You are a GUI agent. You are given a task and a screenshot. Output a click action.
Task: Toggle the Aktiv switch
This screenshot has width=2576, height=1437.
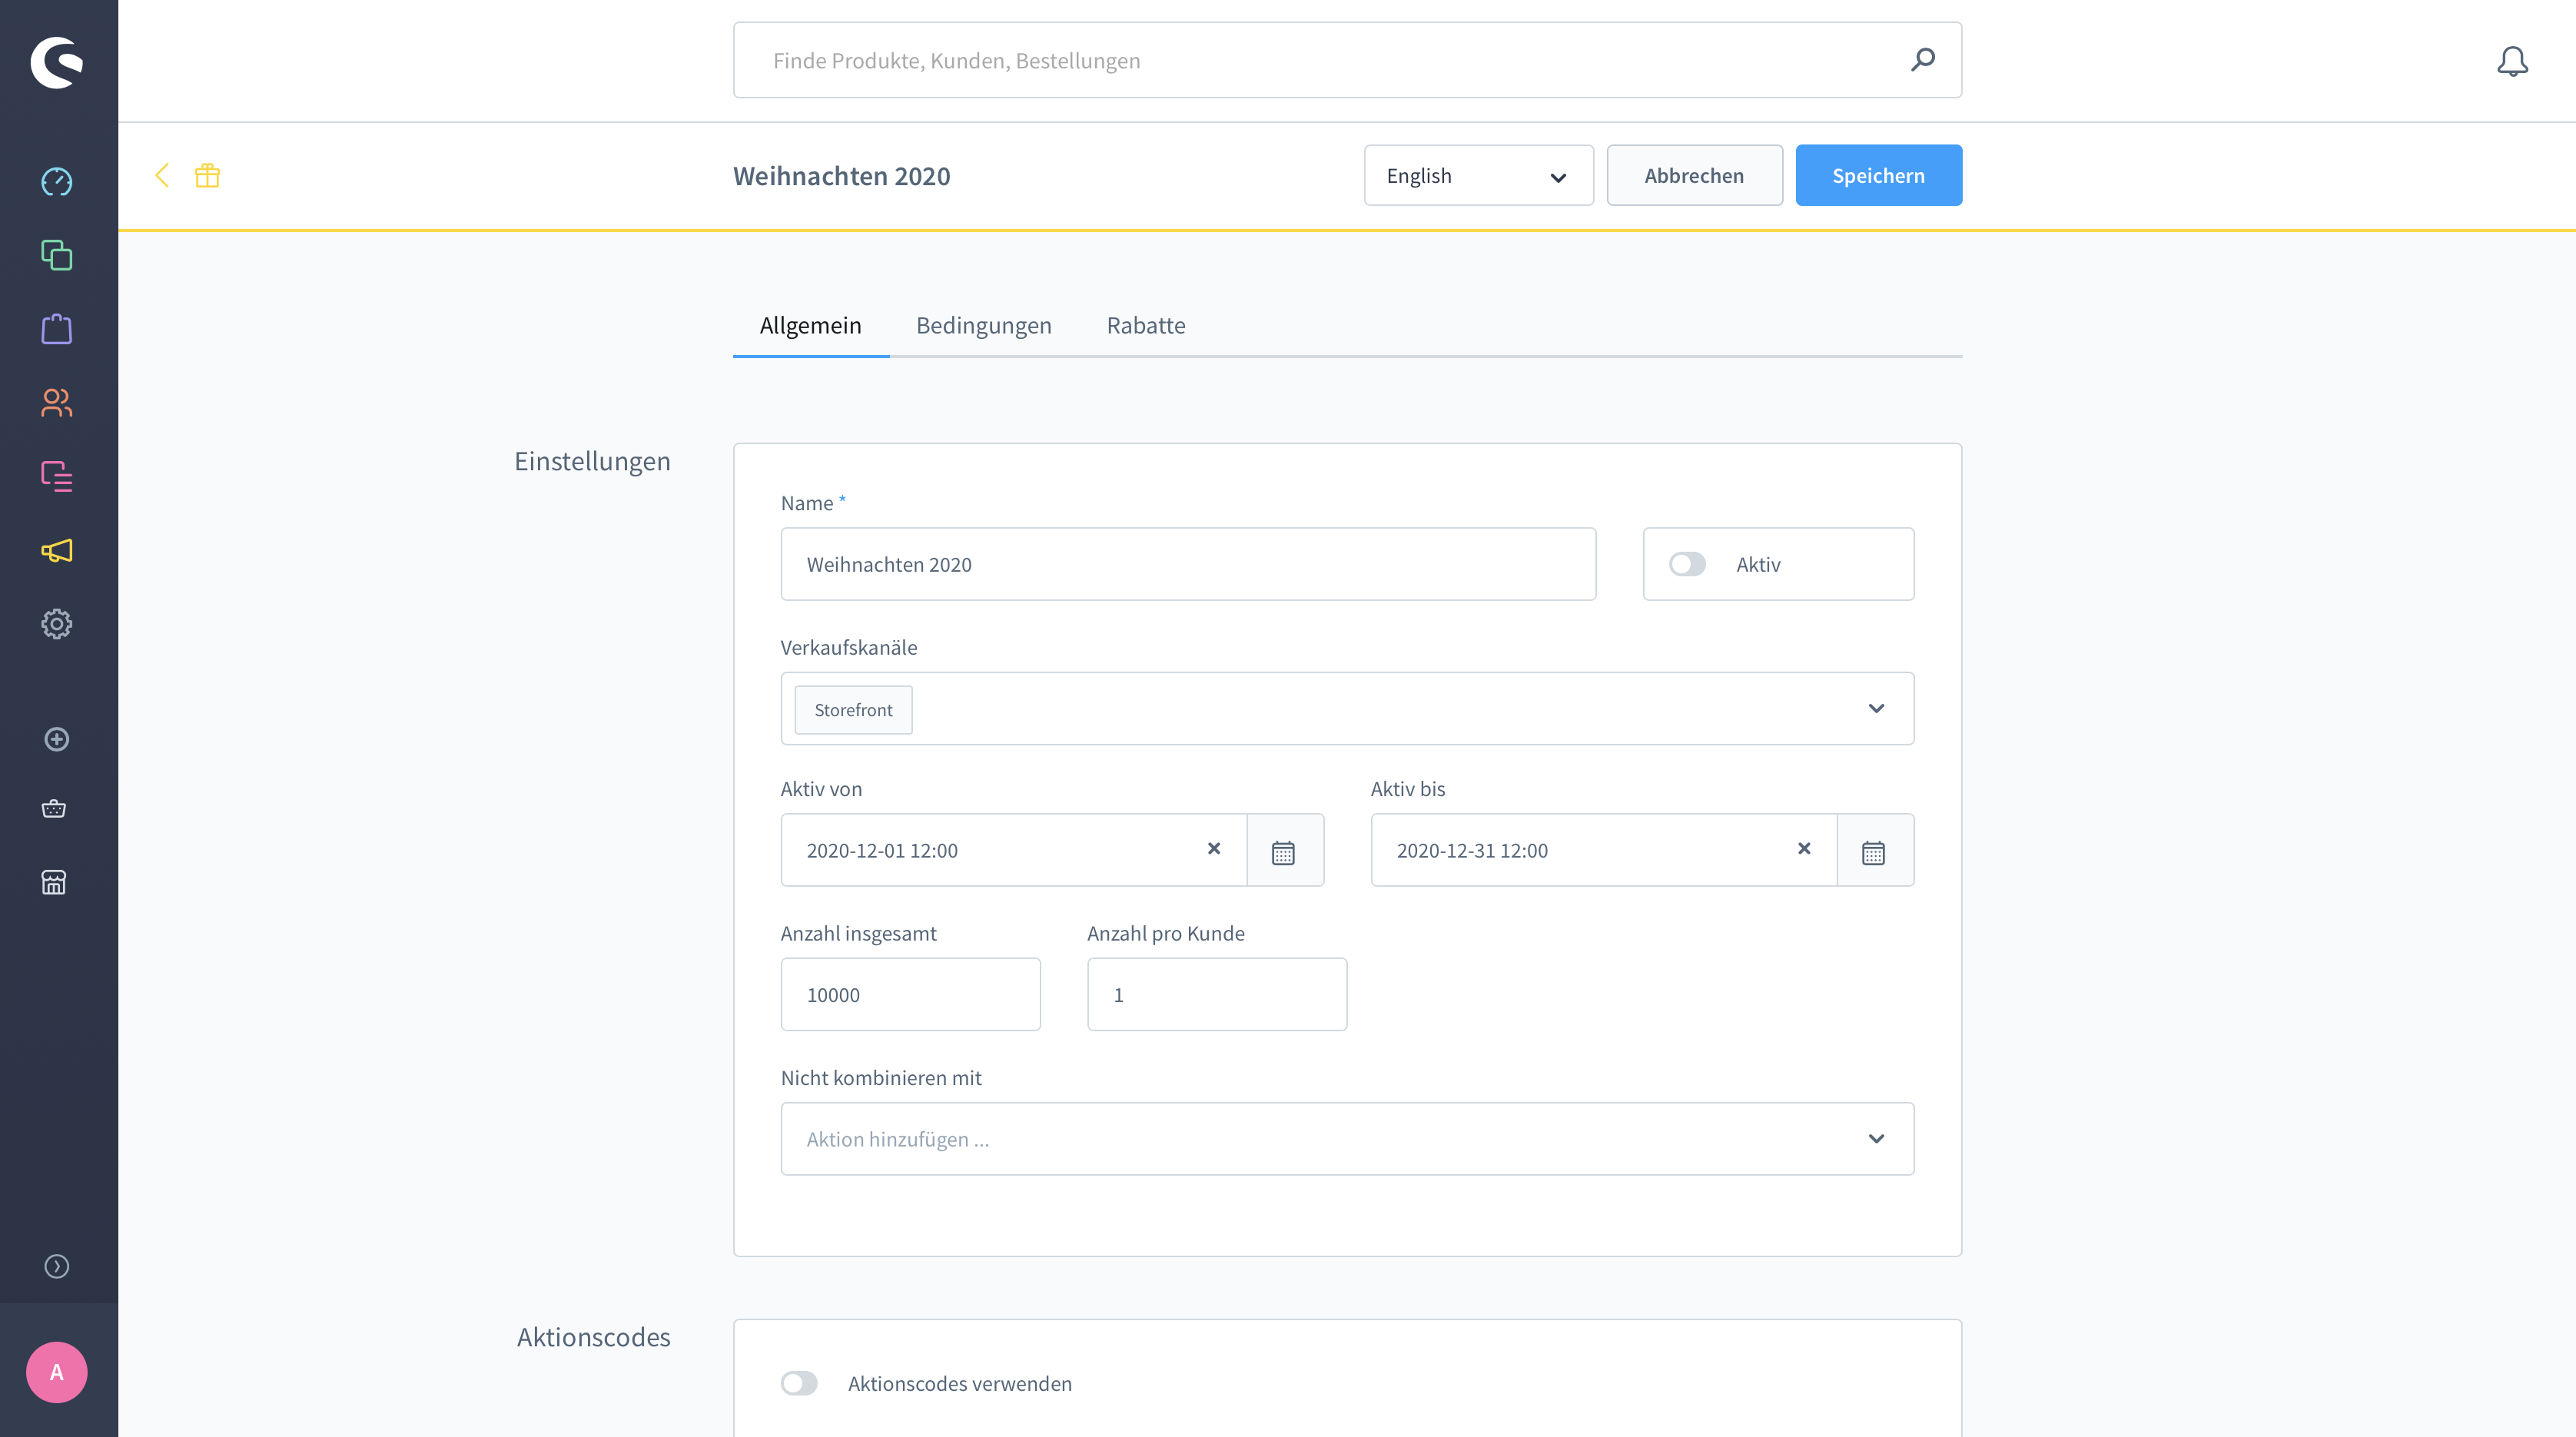tap(1687, 564)
